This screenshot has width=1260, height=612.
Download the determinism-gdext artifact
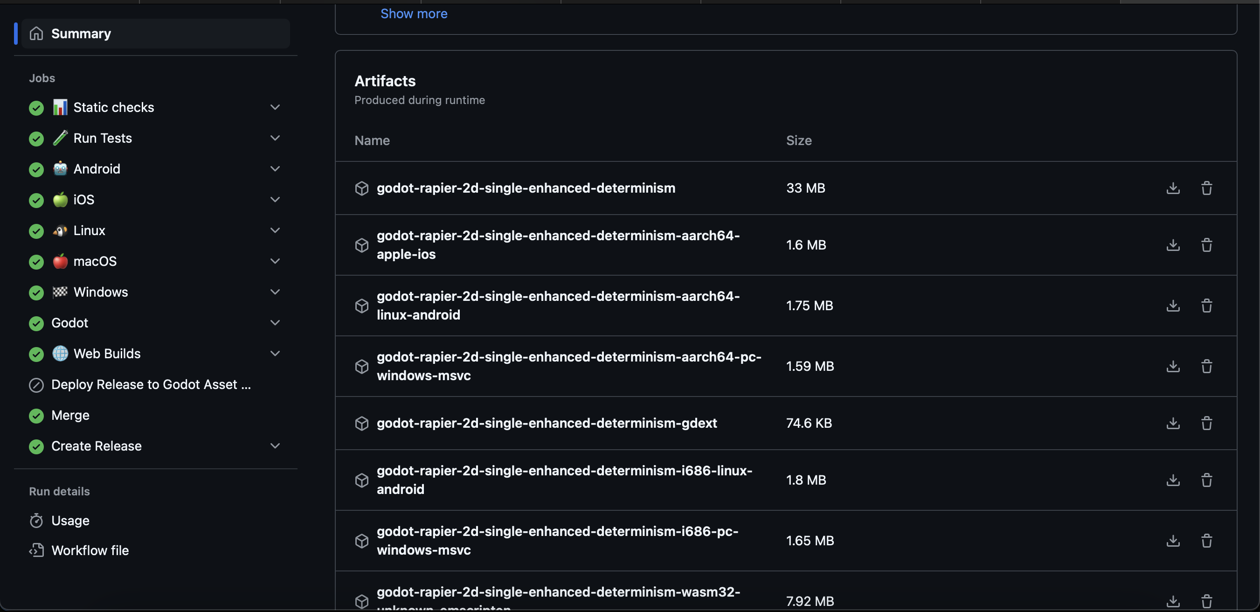pyautogui.click(x=1173, y=423)
